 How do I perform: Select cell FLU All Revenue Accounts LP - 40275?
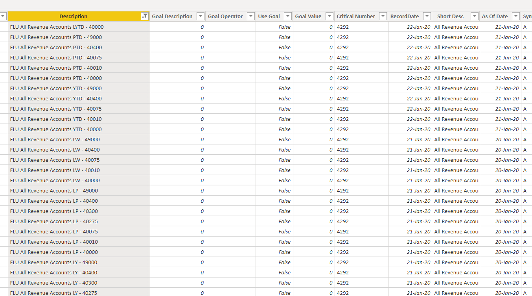tap(79, 221)
